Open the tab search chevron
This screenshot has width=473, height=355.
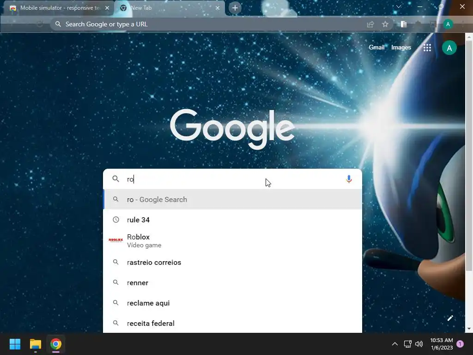coord(399,6)
